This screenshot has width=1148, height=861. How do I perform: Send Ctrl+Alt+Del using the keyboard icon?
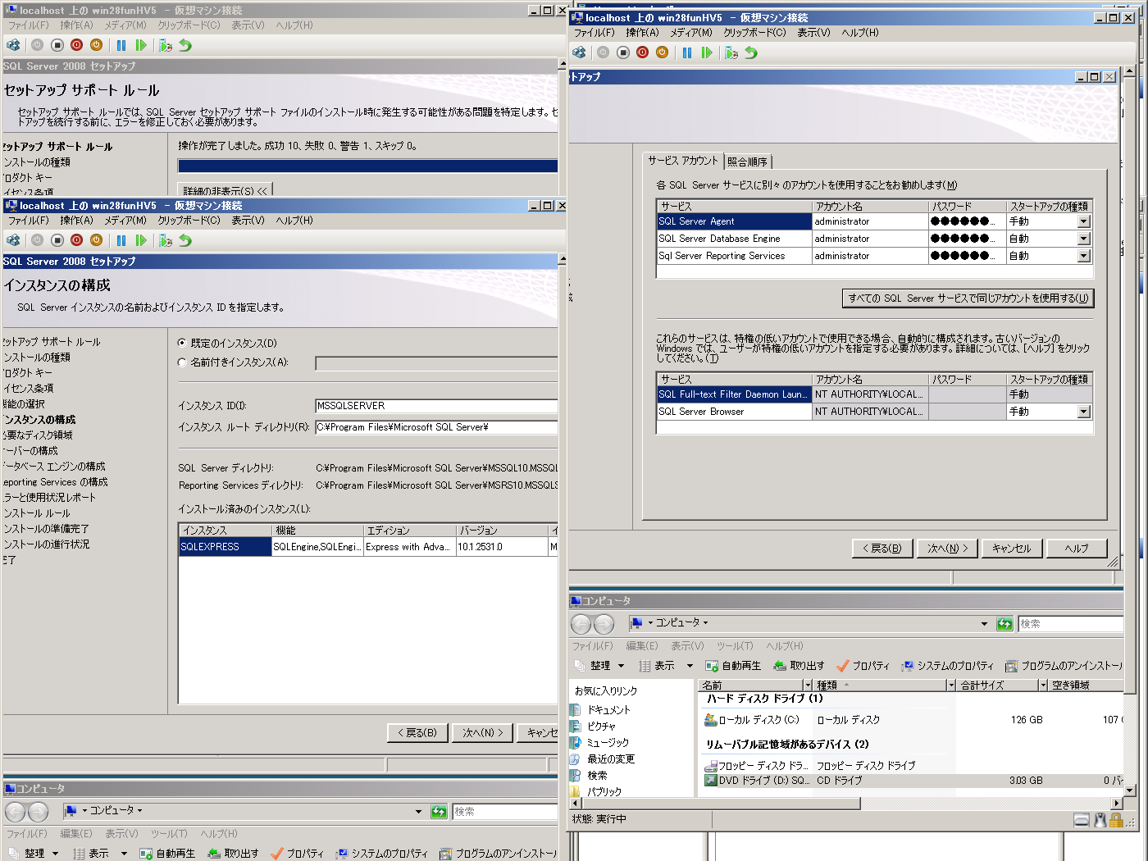coord(578,52)
